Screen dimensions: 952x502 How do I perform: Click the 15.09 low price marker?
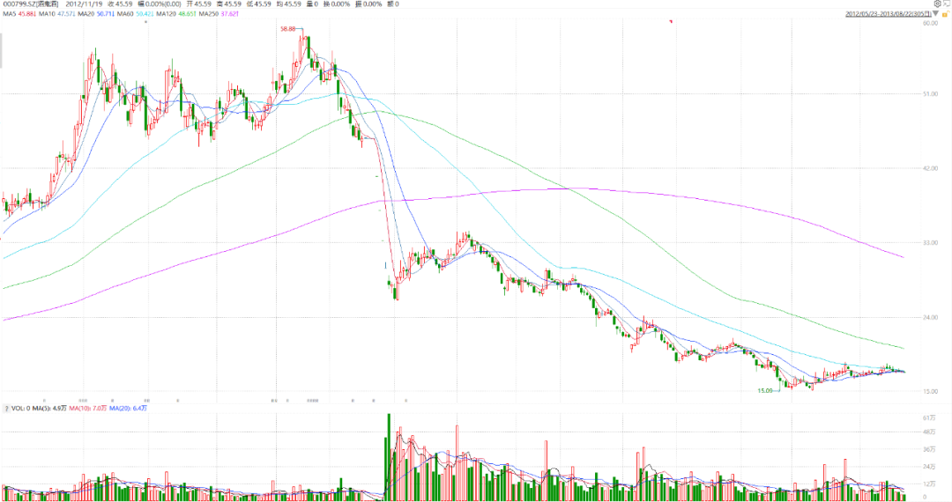pos(765,389)
